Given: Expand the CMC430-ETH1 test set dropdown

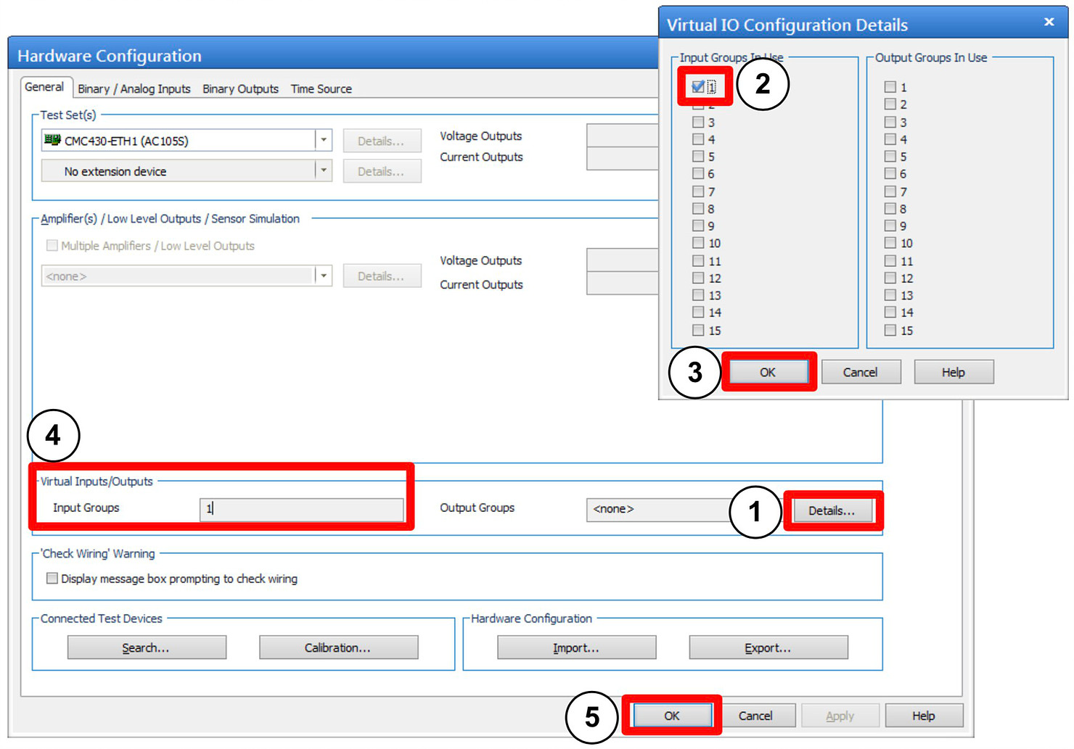Looking at the screenshot, I should (324, 141).
